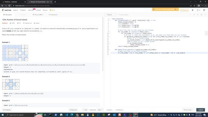Click the editor info icon
The width and height of the screenshot is (208, 117).
tap(190, 15)
